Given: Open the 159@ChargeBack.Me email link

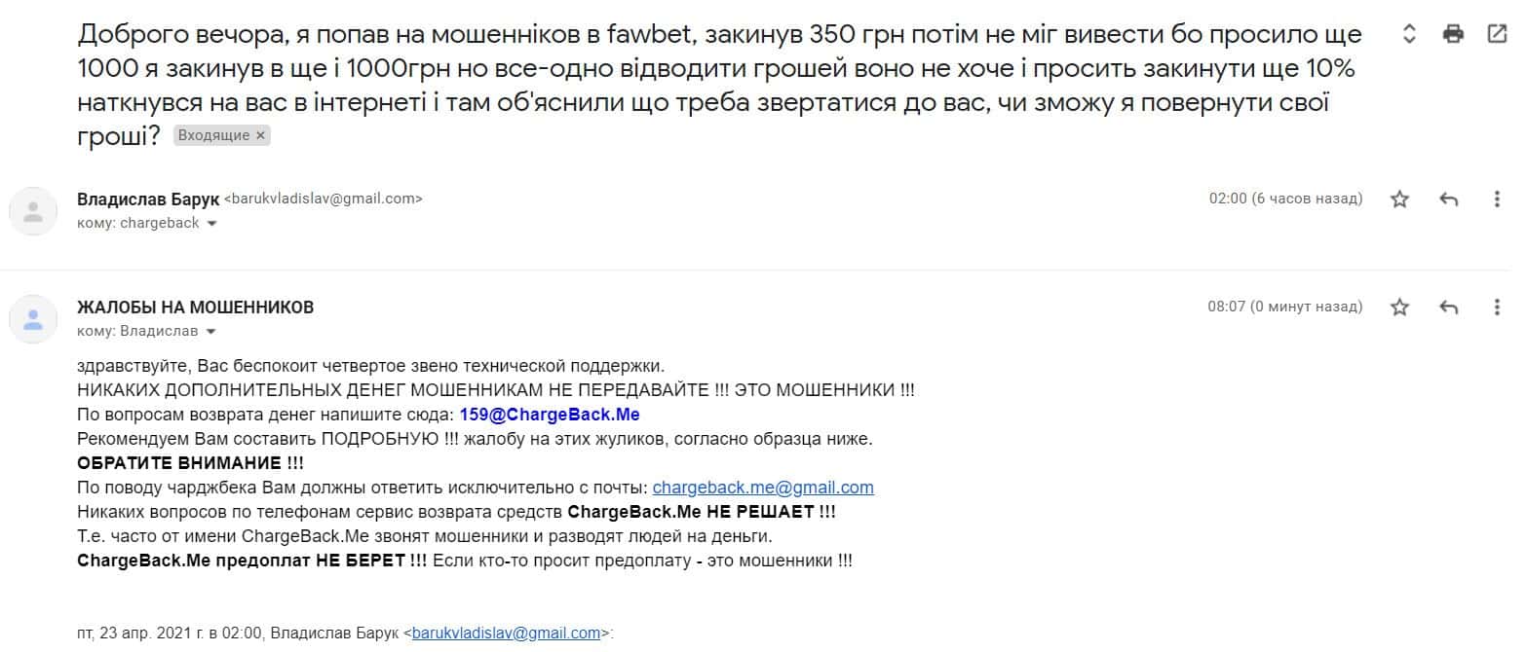Looking at the screenshot, I should tap(550, 415).
